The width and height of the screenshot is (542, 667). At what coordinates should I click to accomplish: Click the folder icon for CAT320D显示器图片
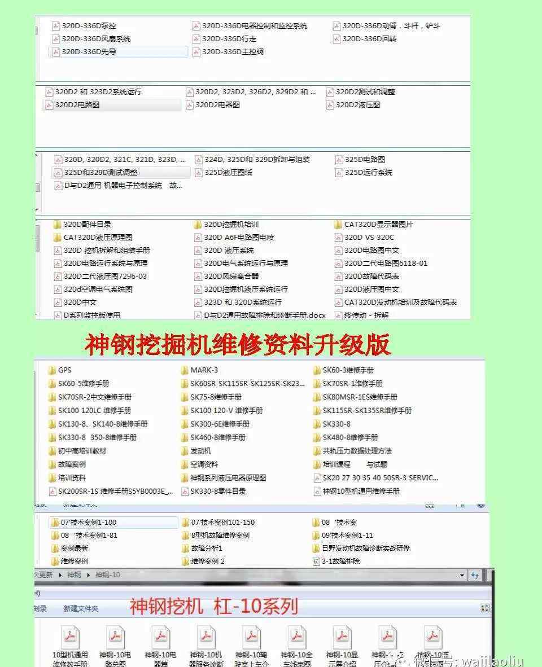338,225
